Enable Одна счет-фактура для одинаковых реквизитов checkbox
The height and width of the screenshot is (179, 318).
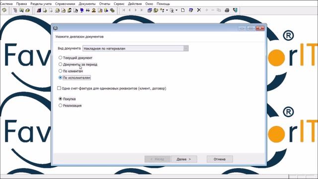click(x=59, y=88)
